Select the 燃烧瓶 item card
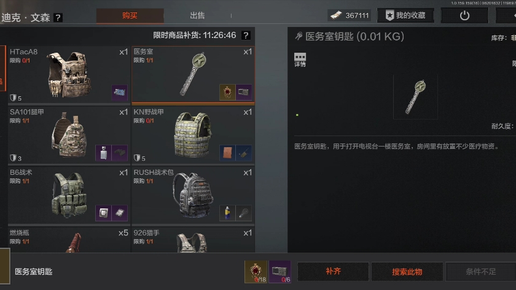This screenshot has width=516, height=290. pos(69,240)
